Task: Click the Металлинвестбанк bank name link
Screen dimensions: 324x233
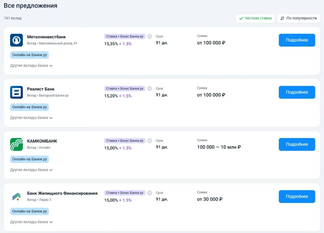Action: [46, 37]
